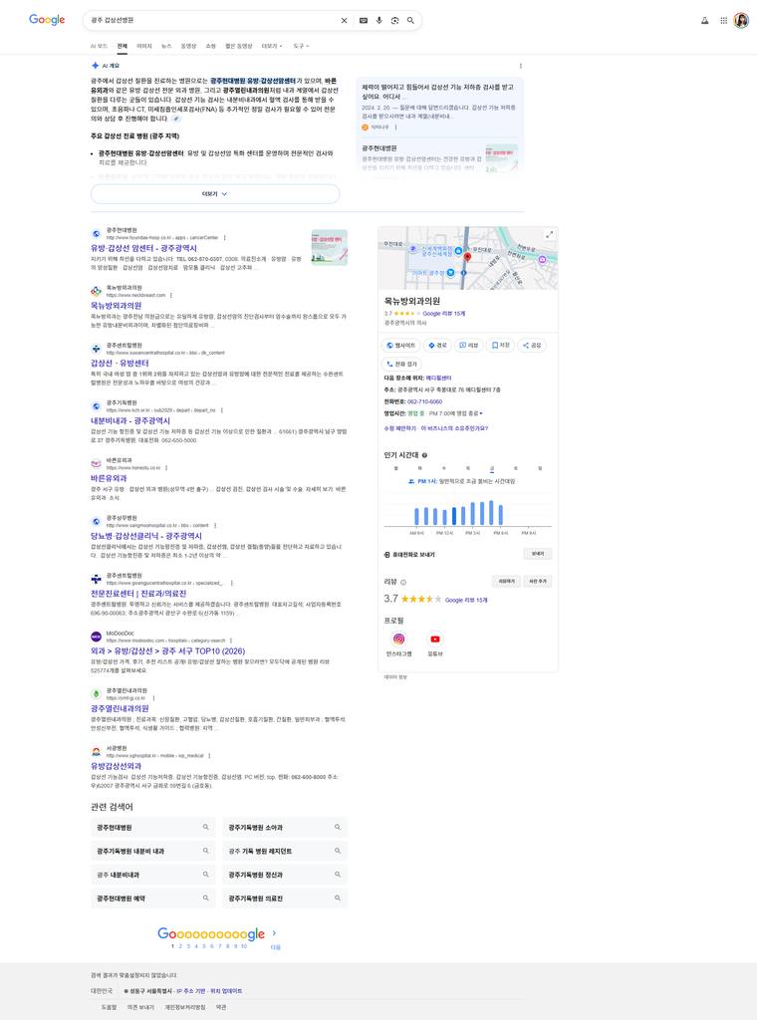This screenshot has height=1020, width=757.
Task: Select the 전체 results tab
Action: coord(123,46)
